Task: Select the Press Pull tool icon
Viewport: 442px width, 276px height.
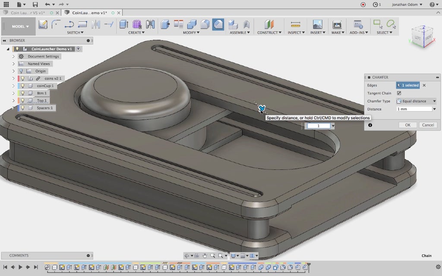Action: click(165, 25)
